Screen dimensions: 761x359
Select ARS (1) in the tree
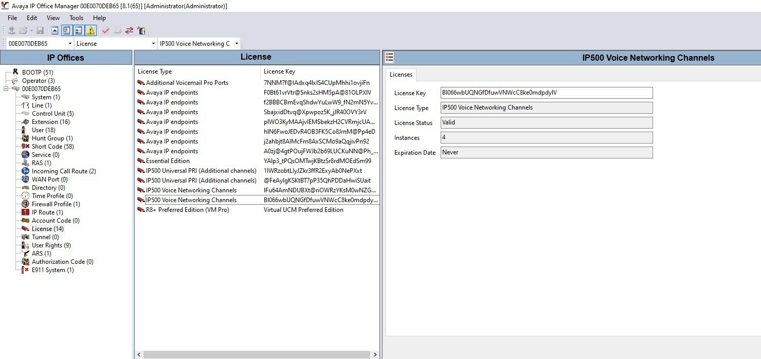[x=42, y=254]
